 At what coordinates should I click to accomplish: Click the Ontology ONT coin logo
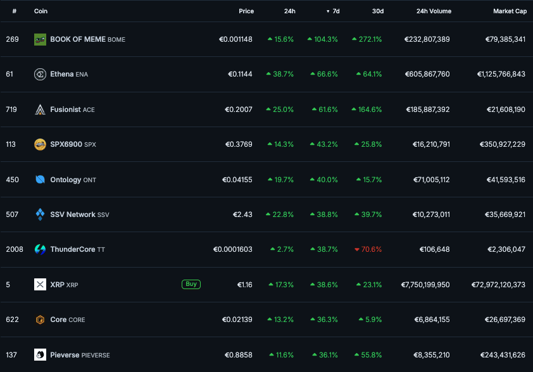point(40,180)
